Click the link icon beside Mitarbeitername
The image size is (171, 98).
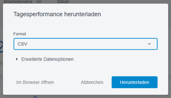click(x=39, y=2)
